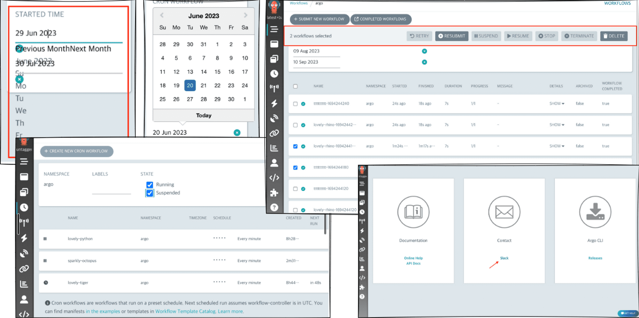Check the tttttttt-1694244120 workflow checkbox
This screenshot has width=639, height=318.
pos(295,189)
